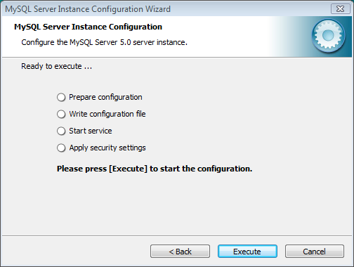Image resolution: width=354 pixels, height=267 pixels.
Task: Click the teal gradient behind the gear icon
Action: pyautogui.click(x=295, y=37)
